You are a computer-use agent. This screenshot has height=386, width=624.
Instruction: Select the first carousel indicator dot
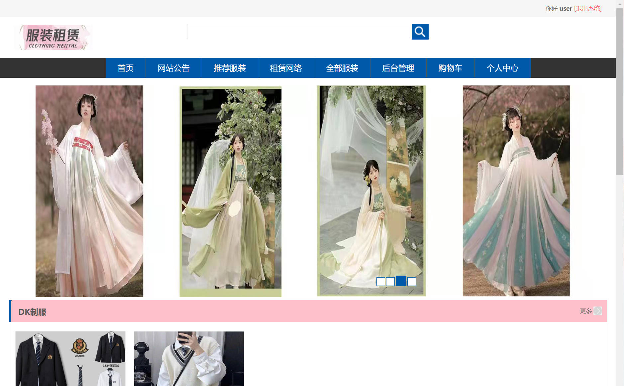pyautogui.click(x=380, y=281)
